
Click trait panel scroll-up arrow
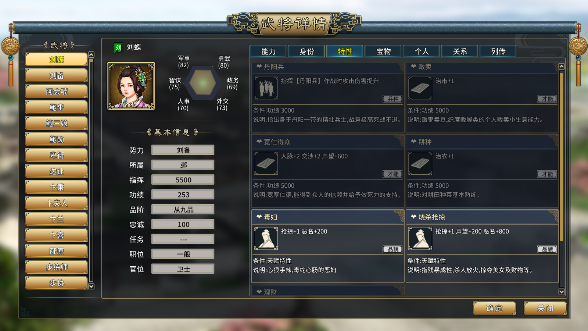point(561,66)
